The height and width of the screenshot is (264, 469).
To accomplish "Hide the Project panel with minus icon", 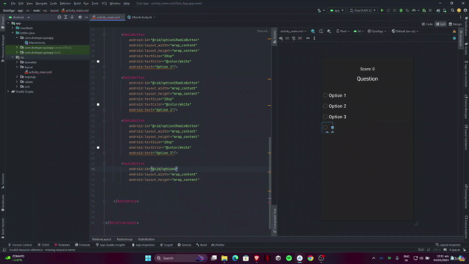I will tap(86, 18).
